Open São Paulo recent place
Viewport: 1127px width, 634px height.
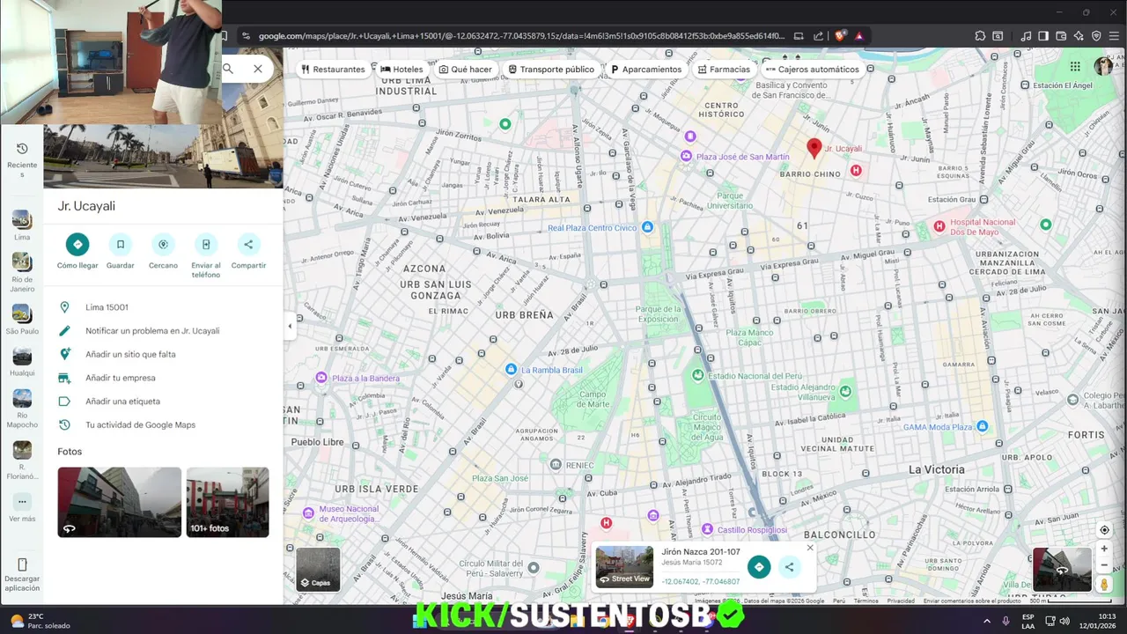pyautogui.click(x=22, y=318)
